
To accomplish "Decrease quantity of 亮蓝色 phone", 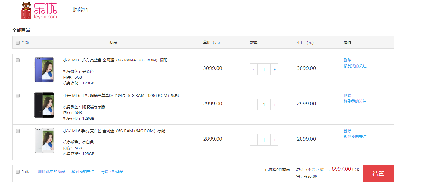I will click(x=254, y=69).
